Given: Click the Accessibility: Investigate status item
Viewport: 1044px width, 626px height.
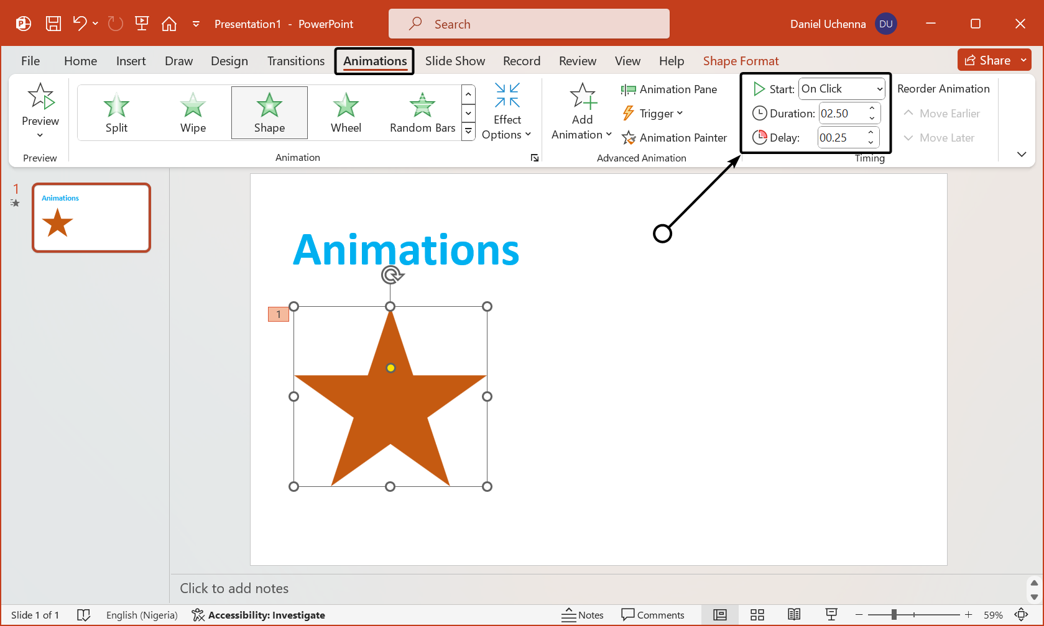Looking at the screenshot, I should click(x=259, y=615).
